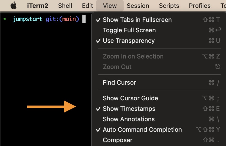
Task: Select Find Cursor menu item
Action: (158, 83)
